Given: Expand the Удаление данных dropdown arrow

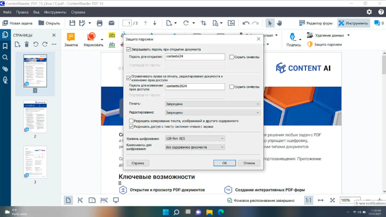Looking at the screenshot, I should (x=349, y=35).
